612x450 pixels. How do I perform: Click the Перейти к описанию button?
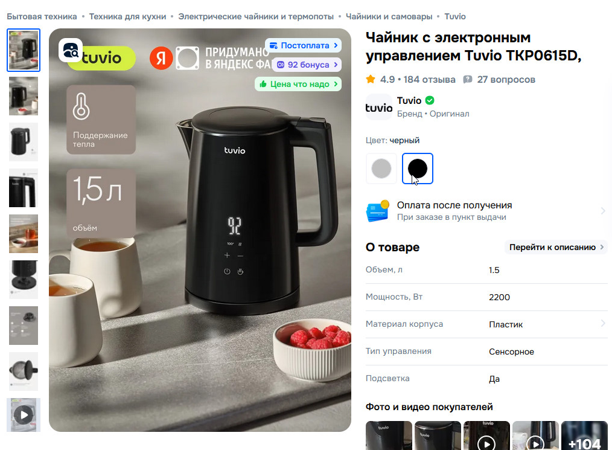[x=556, y=247]
